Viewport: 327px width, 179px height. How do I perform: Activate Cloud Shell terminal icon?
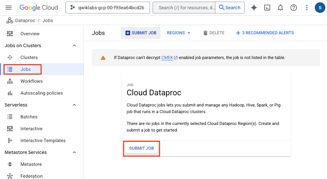268,8
